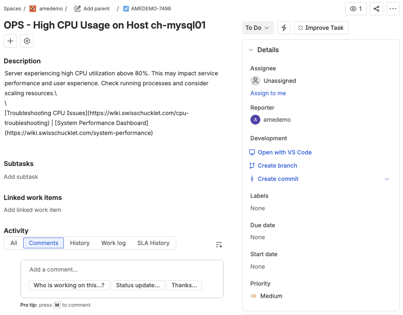Open the To Do status dropdown
The image size is (403, 315).
click(257, 28)
